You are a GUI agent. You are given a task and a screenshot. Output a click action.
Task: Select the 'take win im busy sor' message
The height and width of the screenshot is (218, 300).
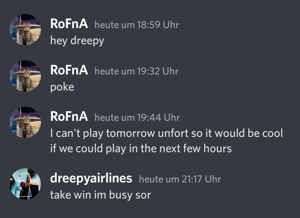[101, 195]
